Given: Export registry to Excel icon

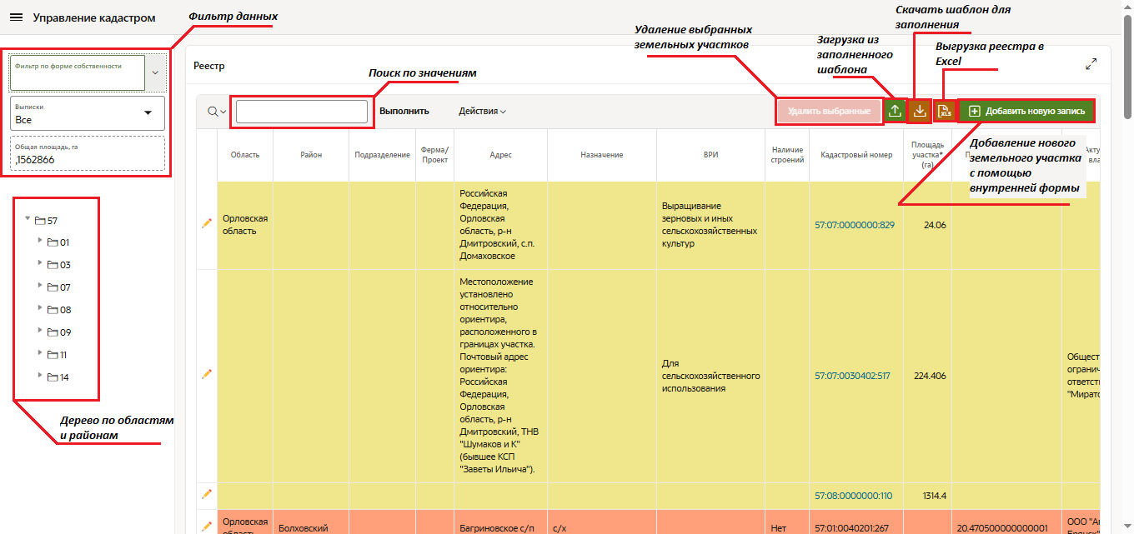Looking at the screenshot, I should (945, 111).
